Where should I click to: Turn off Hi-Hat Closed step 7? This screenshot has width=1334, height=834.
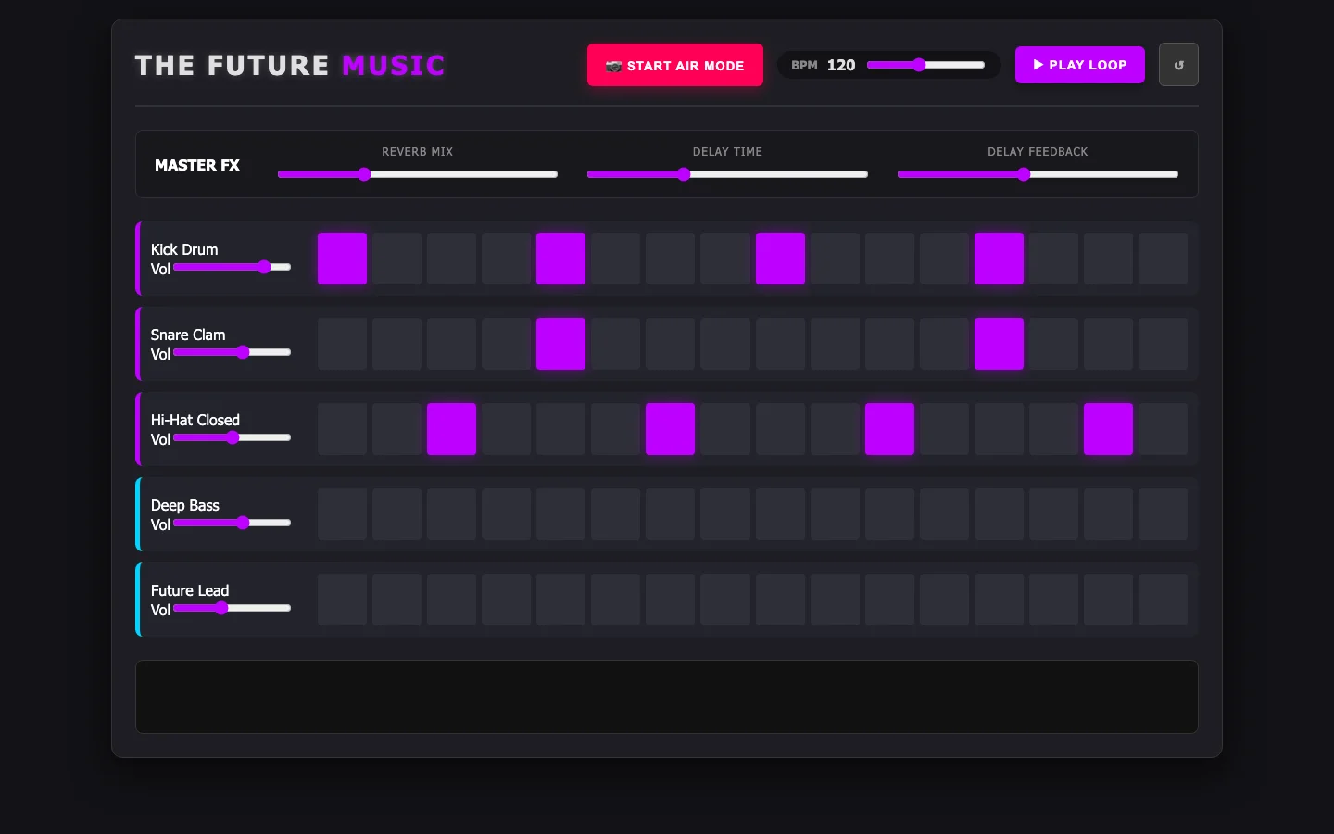coord(670,429)
